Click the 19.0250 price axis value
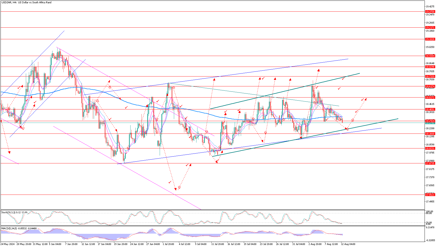Viewport: 438px width, 247px height. point(430,47)
